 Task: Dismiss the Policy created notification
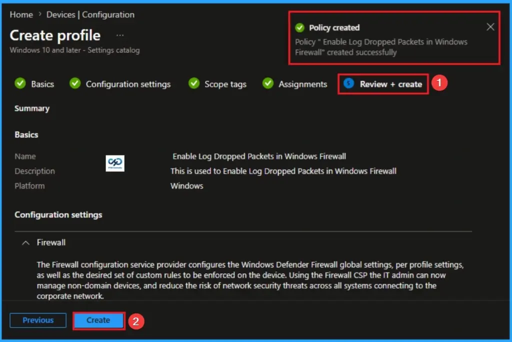pos(490,26)
